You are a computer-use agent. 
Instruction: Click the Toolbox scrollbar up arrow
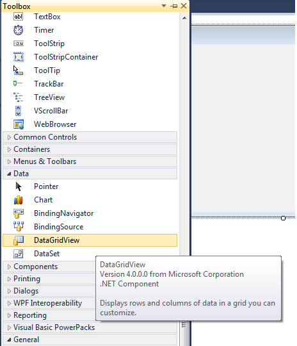[x=184, y=18]
